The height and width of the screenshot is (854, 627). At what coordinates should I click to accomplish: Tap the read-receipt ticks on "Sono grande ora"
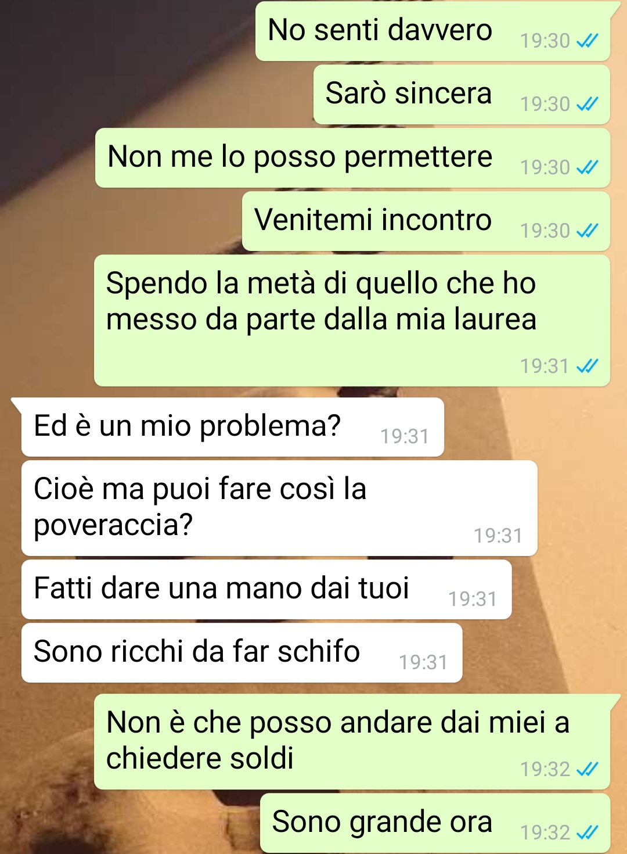587,833
